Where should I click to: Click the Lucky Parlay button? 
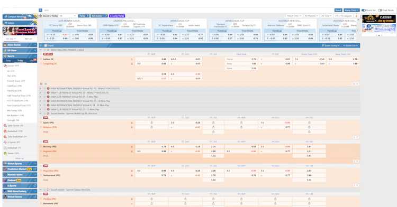117,16
